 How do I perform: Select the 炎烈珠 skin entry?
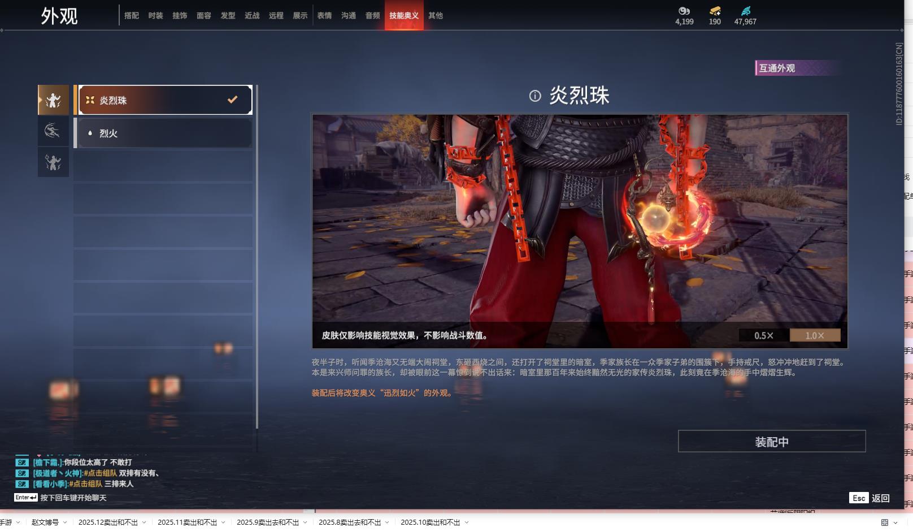[166, 100]
